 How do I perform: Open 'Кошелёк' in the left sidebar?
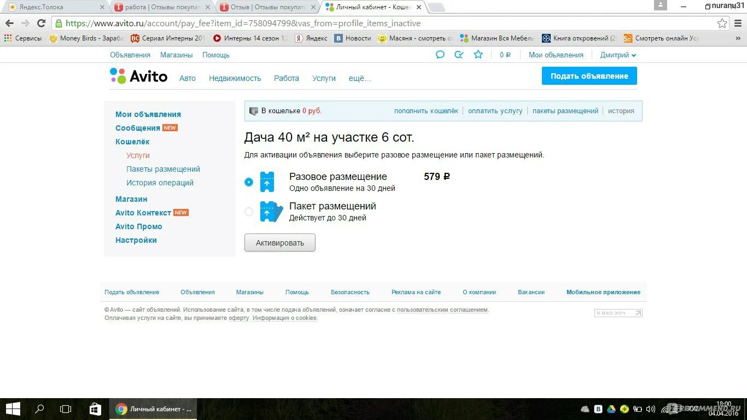pos(132,142)
